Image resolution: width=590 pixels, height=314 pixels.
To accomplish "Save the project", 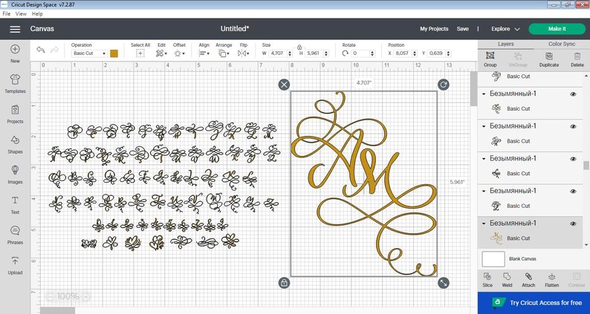I will pos(463,29).
